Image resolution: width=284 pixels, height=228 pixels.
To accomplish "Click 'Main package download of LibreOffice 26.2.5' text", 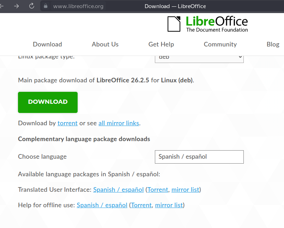I will tap(84, 80).
